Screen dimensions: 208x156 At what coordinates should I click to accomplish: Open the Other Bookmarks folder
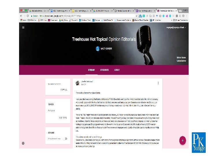(x=180, y=20)
